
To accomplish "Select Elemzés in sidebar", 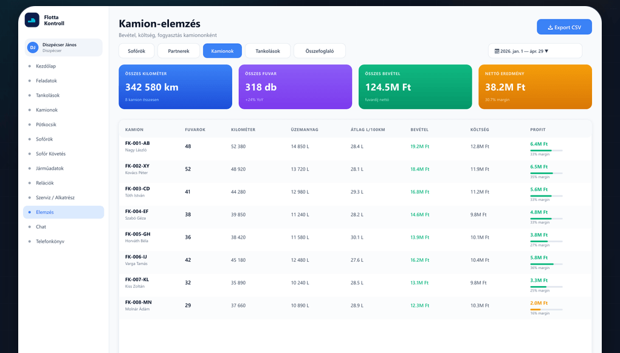I will [x=64, y=212].
